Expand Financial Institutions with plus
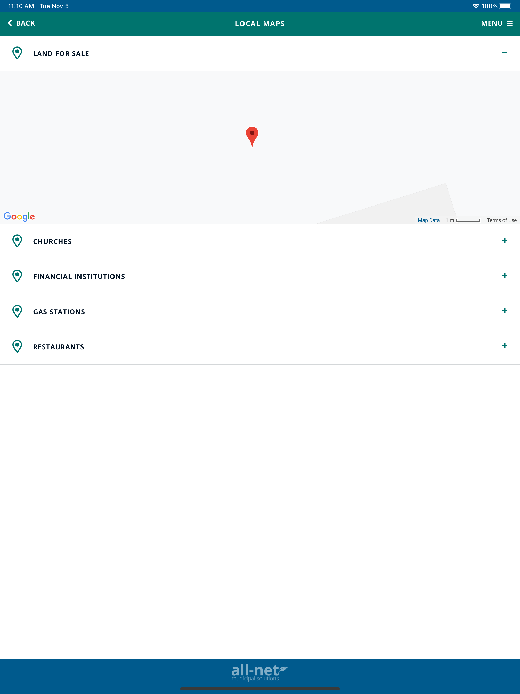The width and height of the screenshot is (520, 694). (504, 275)
